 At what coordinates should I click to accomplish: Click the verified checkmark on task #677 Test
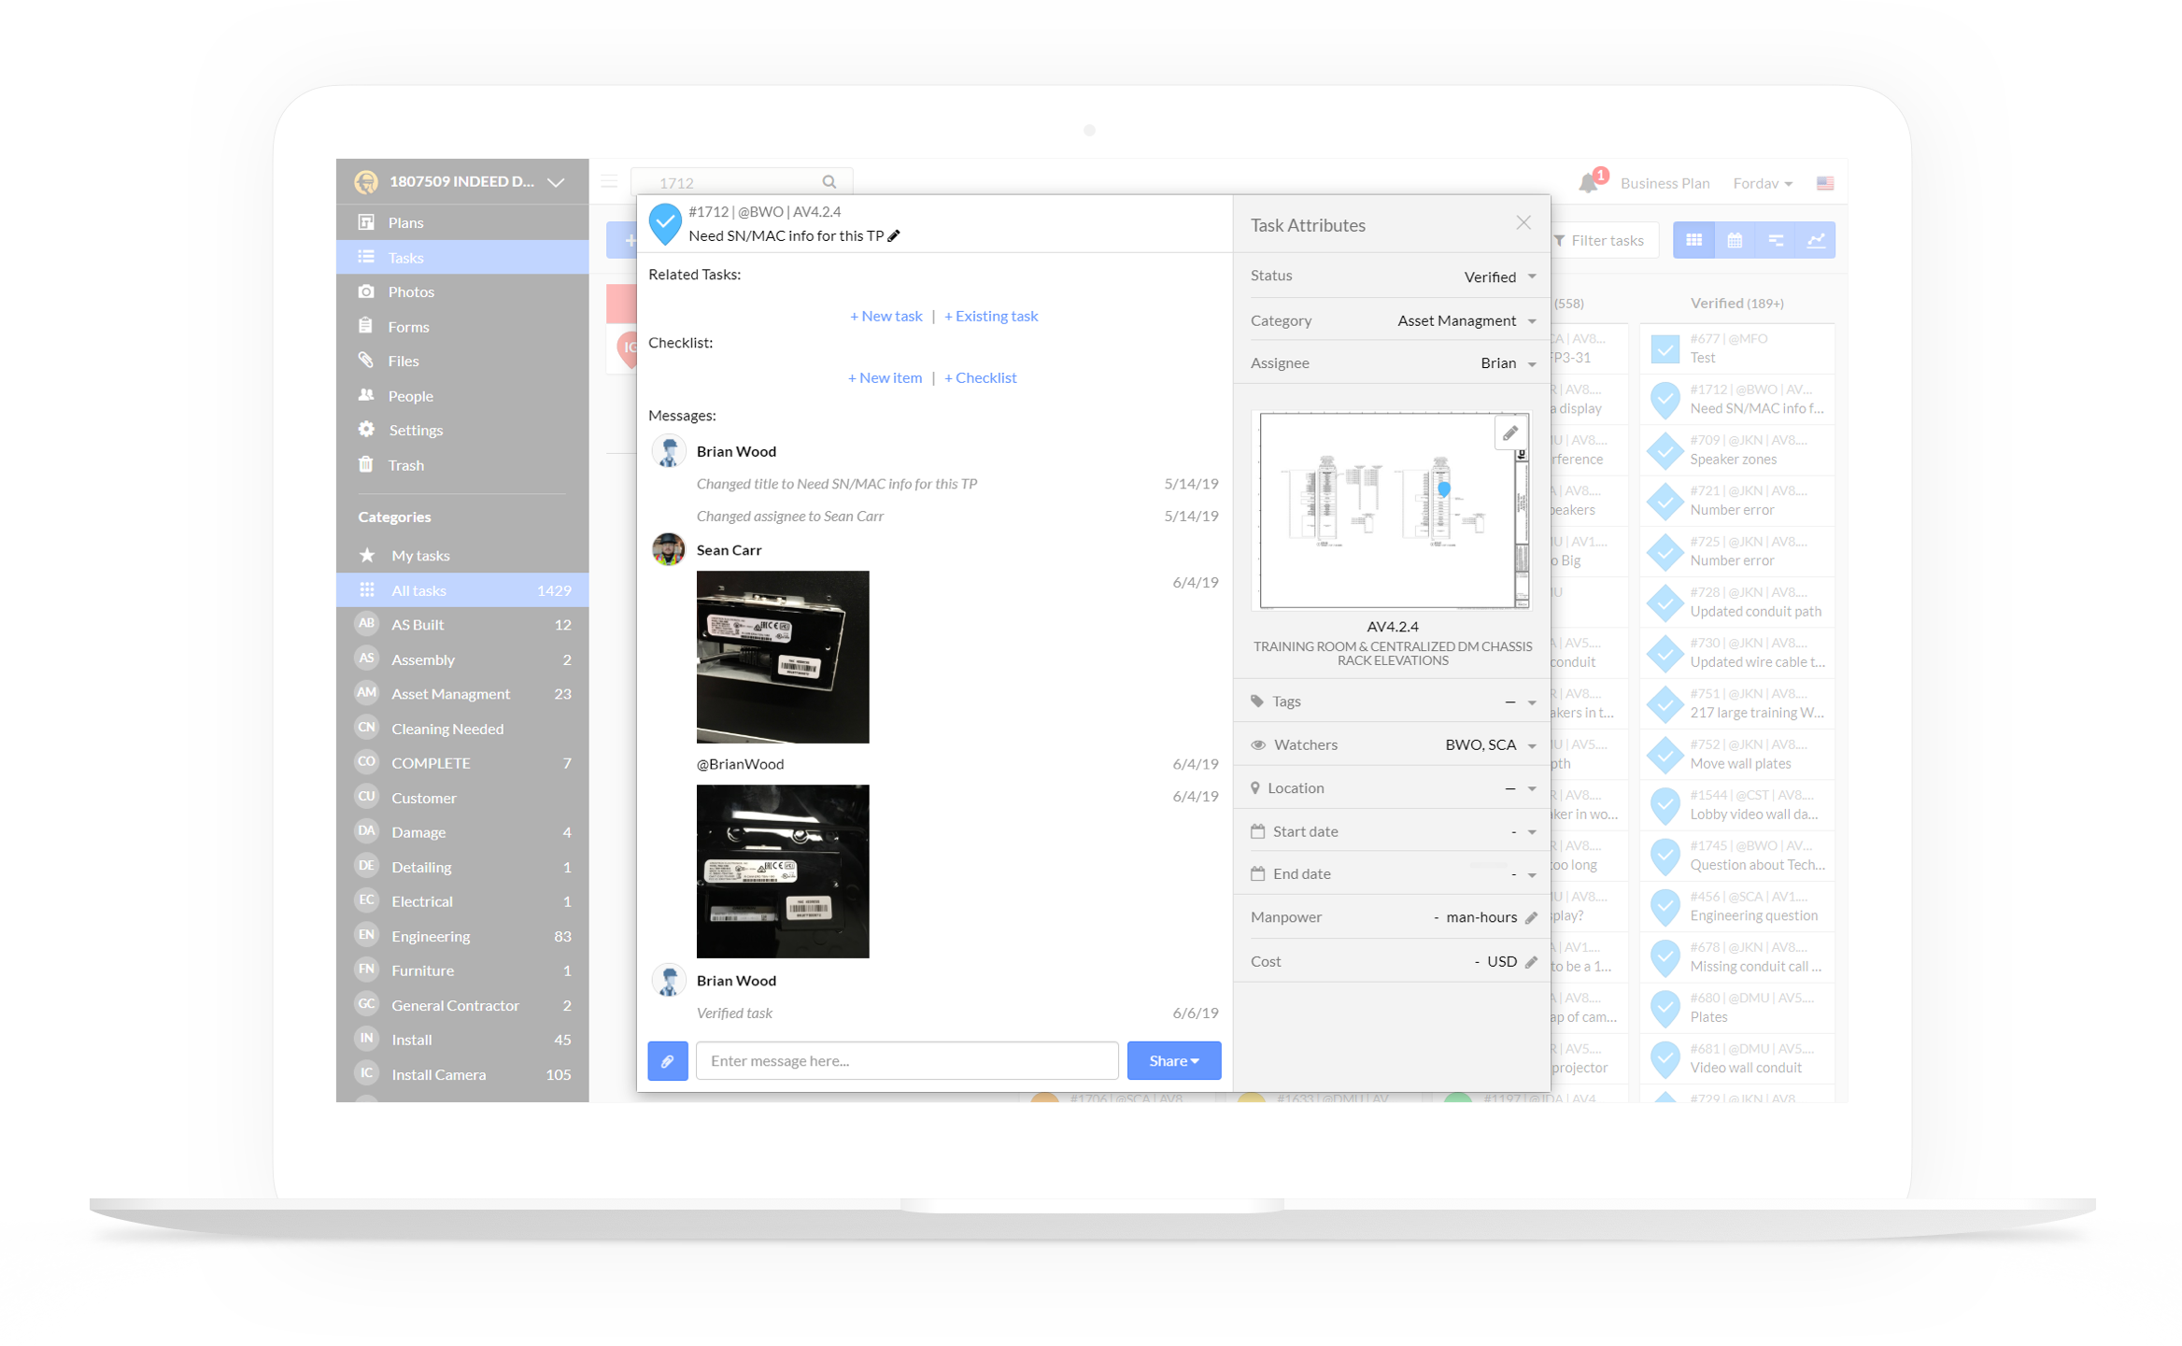tap(1666, 348)
